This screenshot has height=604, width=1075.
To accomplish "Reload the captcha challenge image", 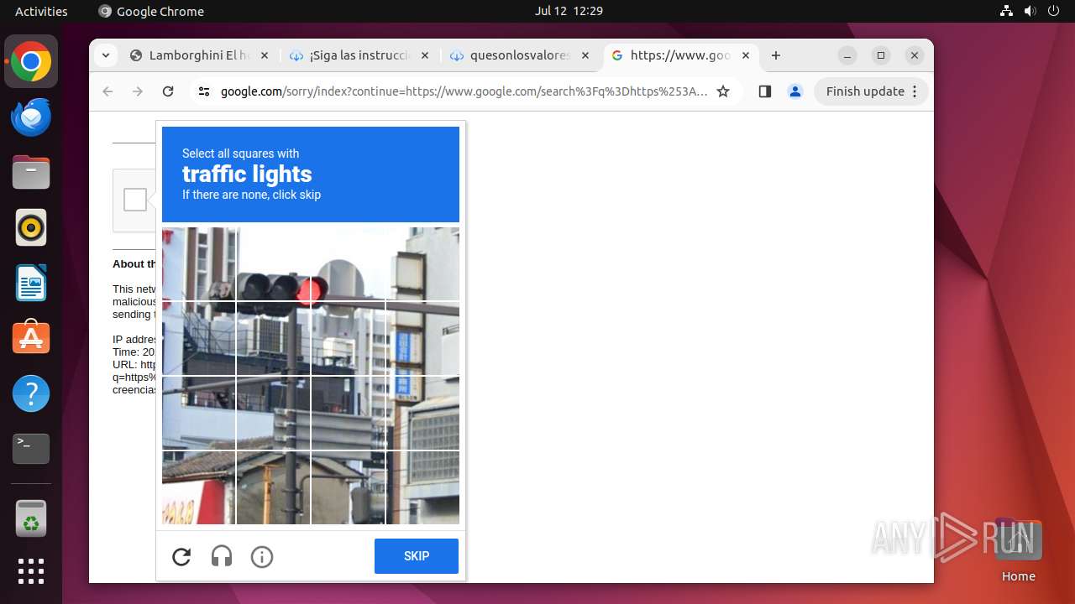I will (181, 556).
